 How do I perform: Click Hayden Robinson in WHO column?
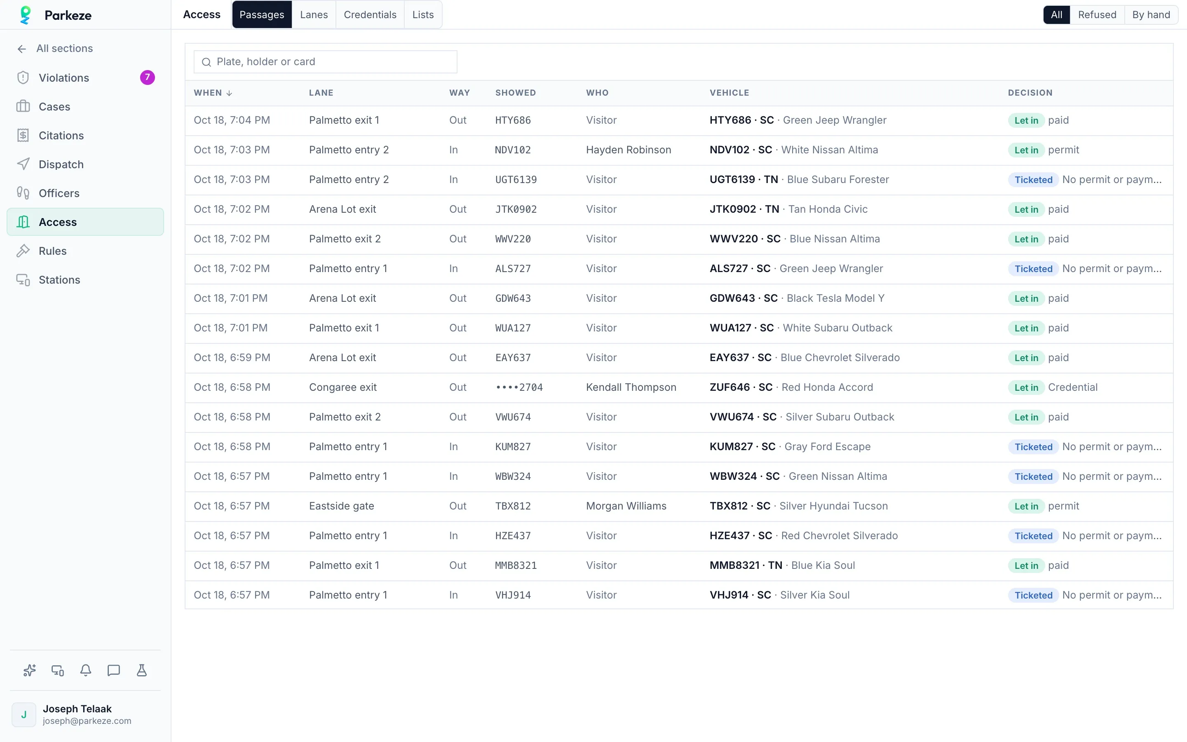pos(628,150)
